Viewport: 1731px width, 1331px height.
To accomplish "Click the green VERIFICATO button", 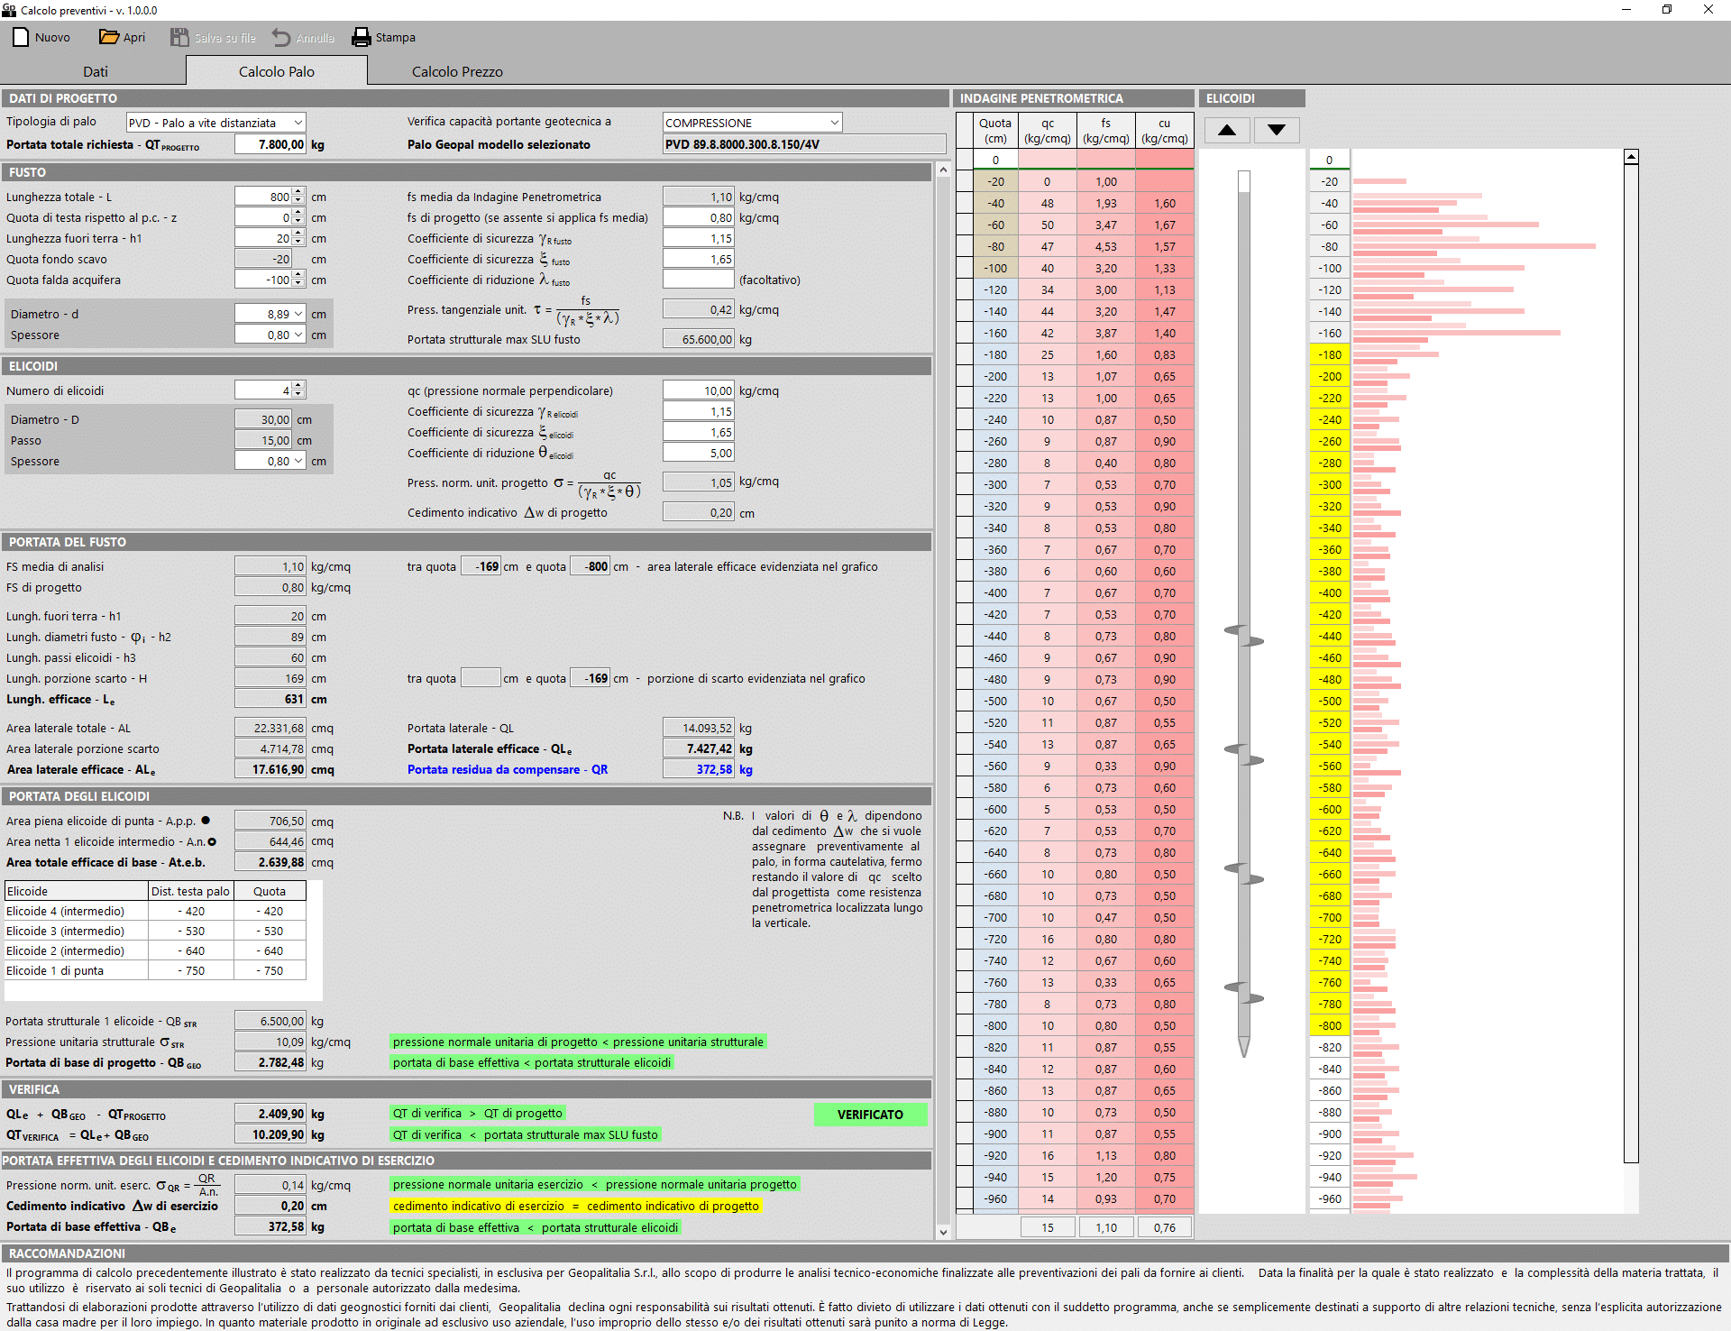I will pyautogui.click(x=870, y=1115).
